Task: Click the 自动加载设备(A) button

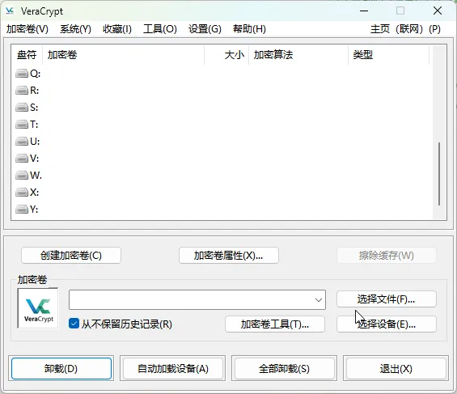Action: [173, 369]
